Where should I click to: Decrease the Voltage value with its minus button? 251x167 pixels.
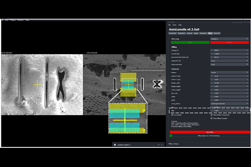(x=212, y=51)
